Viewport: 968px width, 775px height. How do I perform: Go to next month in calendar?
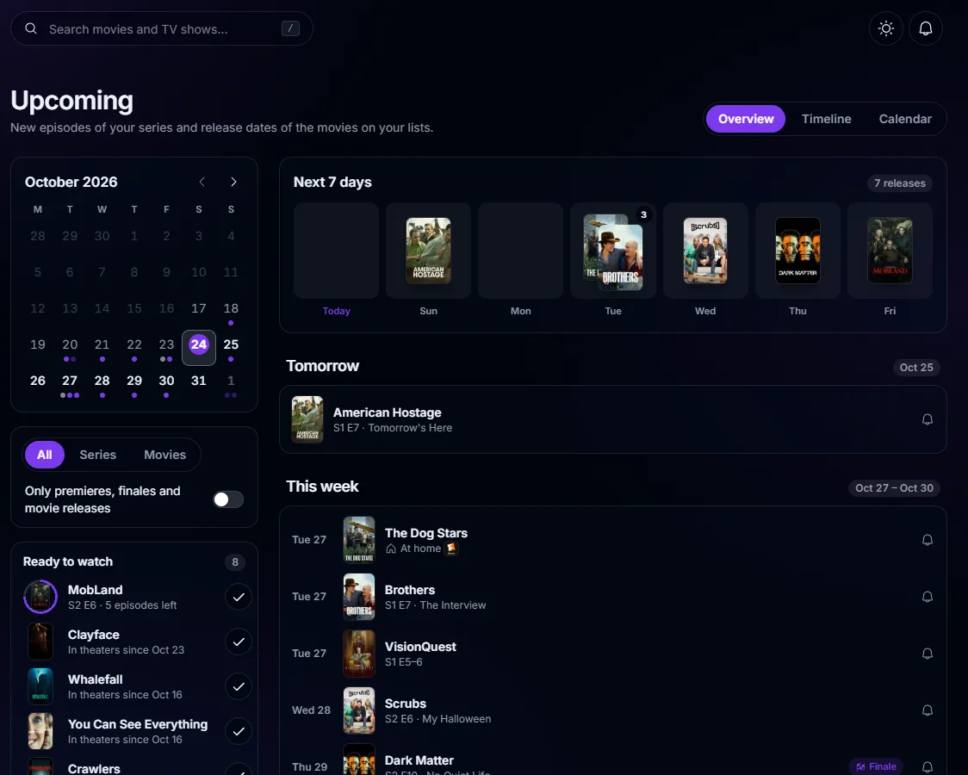(233, 182)
